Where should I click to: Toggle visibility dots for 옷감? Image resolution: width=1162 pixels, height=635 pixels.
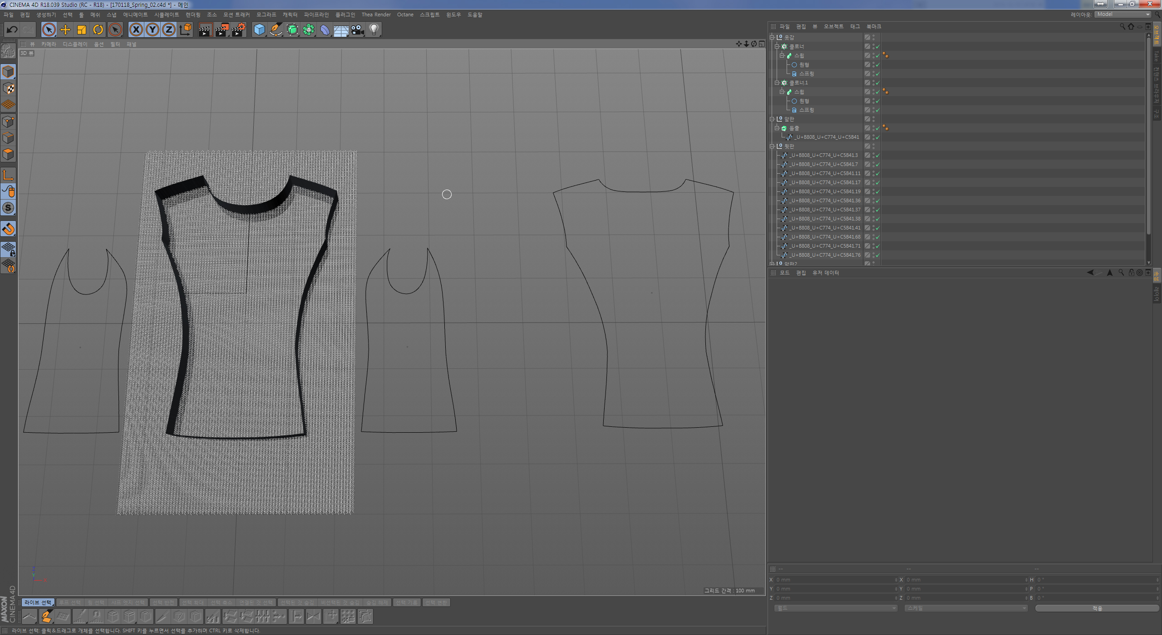pos(873,37)
